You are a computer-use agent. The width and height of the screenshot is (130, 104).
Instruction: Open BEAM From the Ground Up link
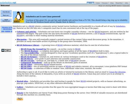click(x=33, y=49)
